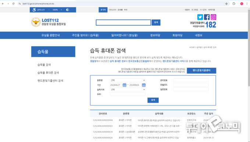Open 사이트맵 link

pyautogui.click(x=211, y=10)
